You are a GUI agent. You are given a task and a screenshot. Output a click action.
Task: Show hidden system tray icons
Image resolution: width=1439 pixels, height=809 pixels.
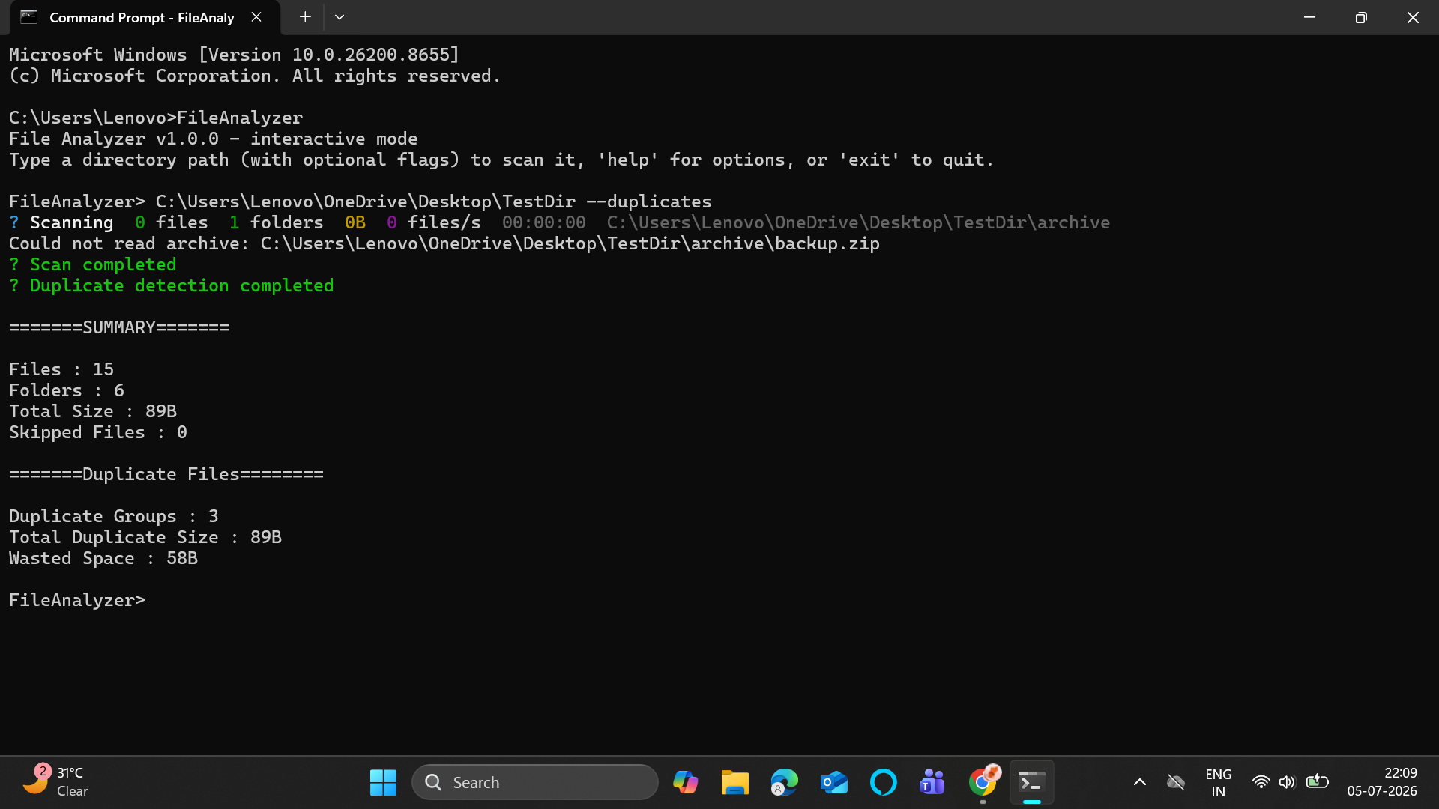(1140, 782)
